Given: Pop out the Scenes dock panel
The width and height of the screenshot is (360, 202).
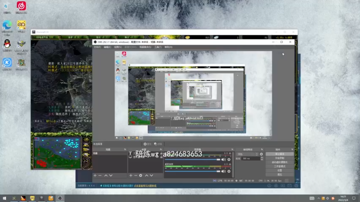Looking at the screenshot, I should point(125,149).
